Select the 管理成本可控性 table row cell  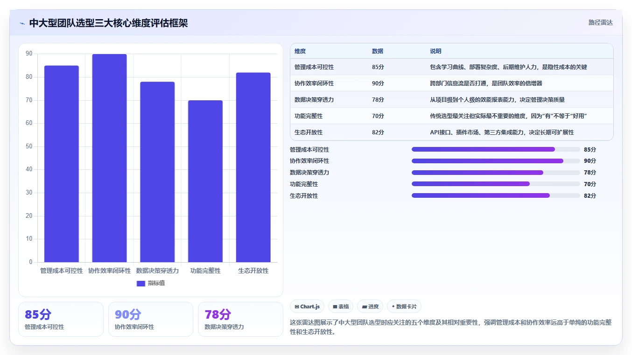[314, 67]
